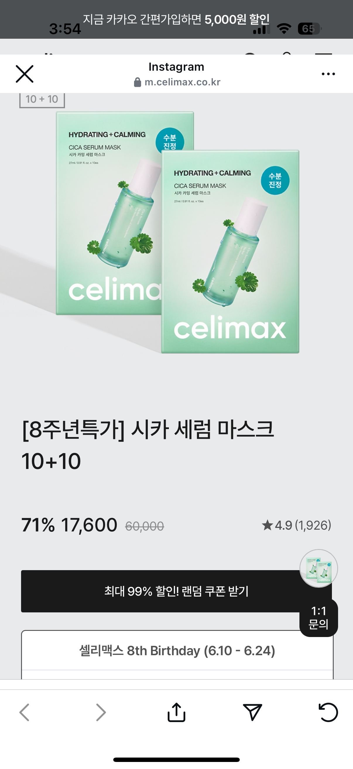The width and height of the screenshot is (353, 769).
Task: Tap the 카카오 간편가입 5,000원 할인 banner
Action: [176, 19]
